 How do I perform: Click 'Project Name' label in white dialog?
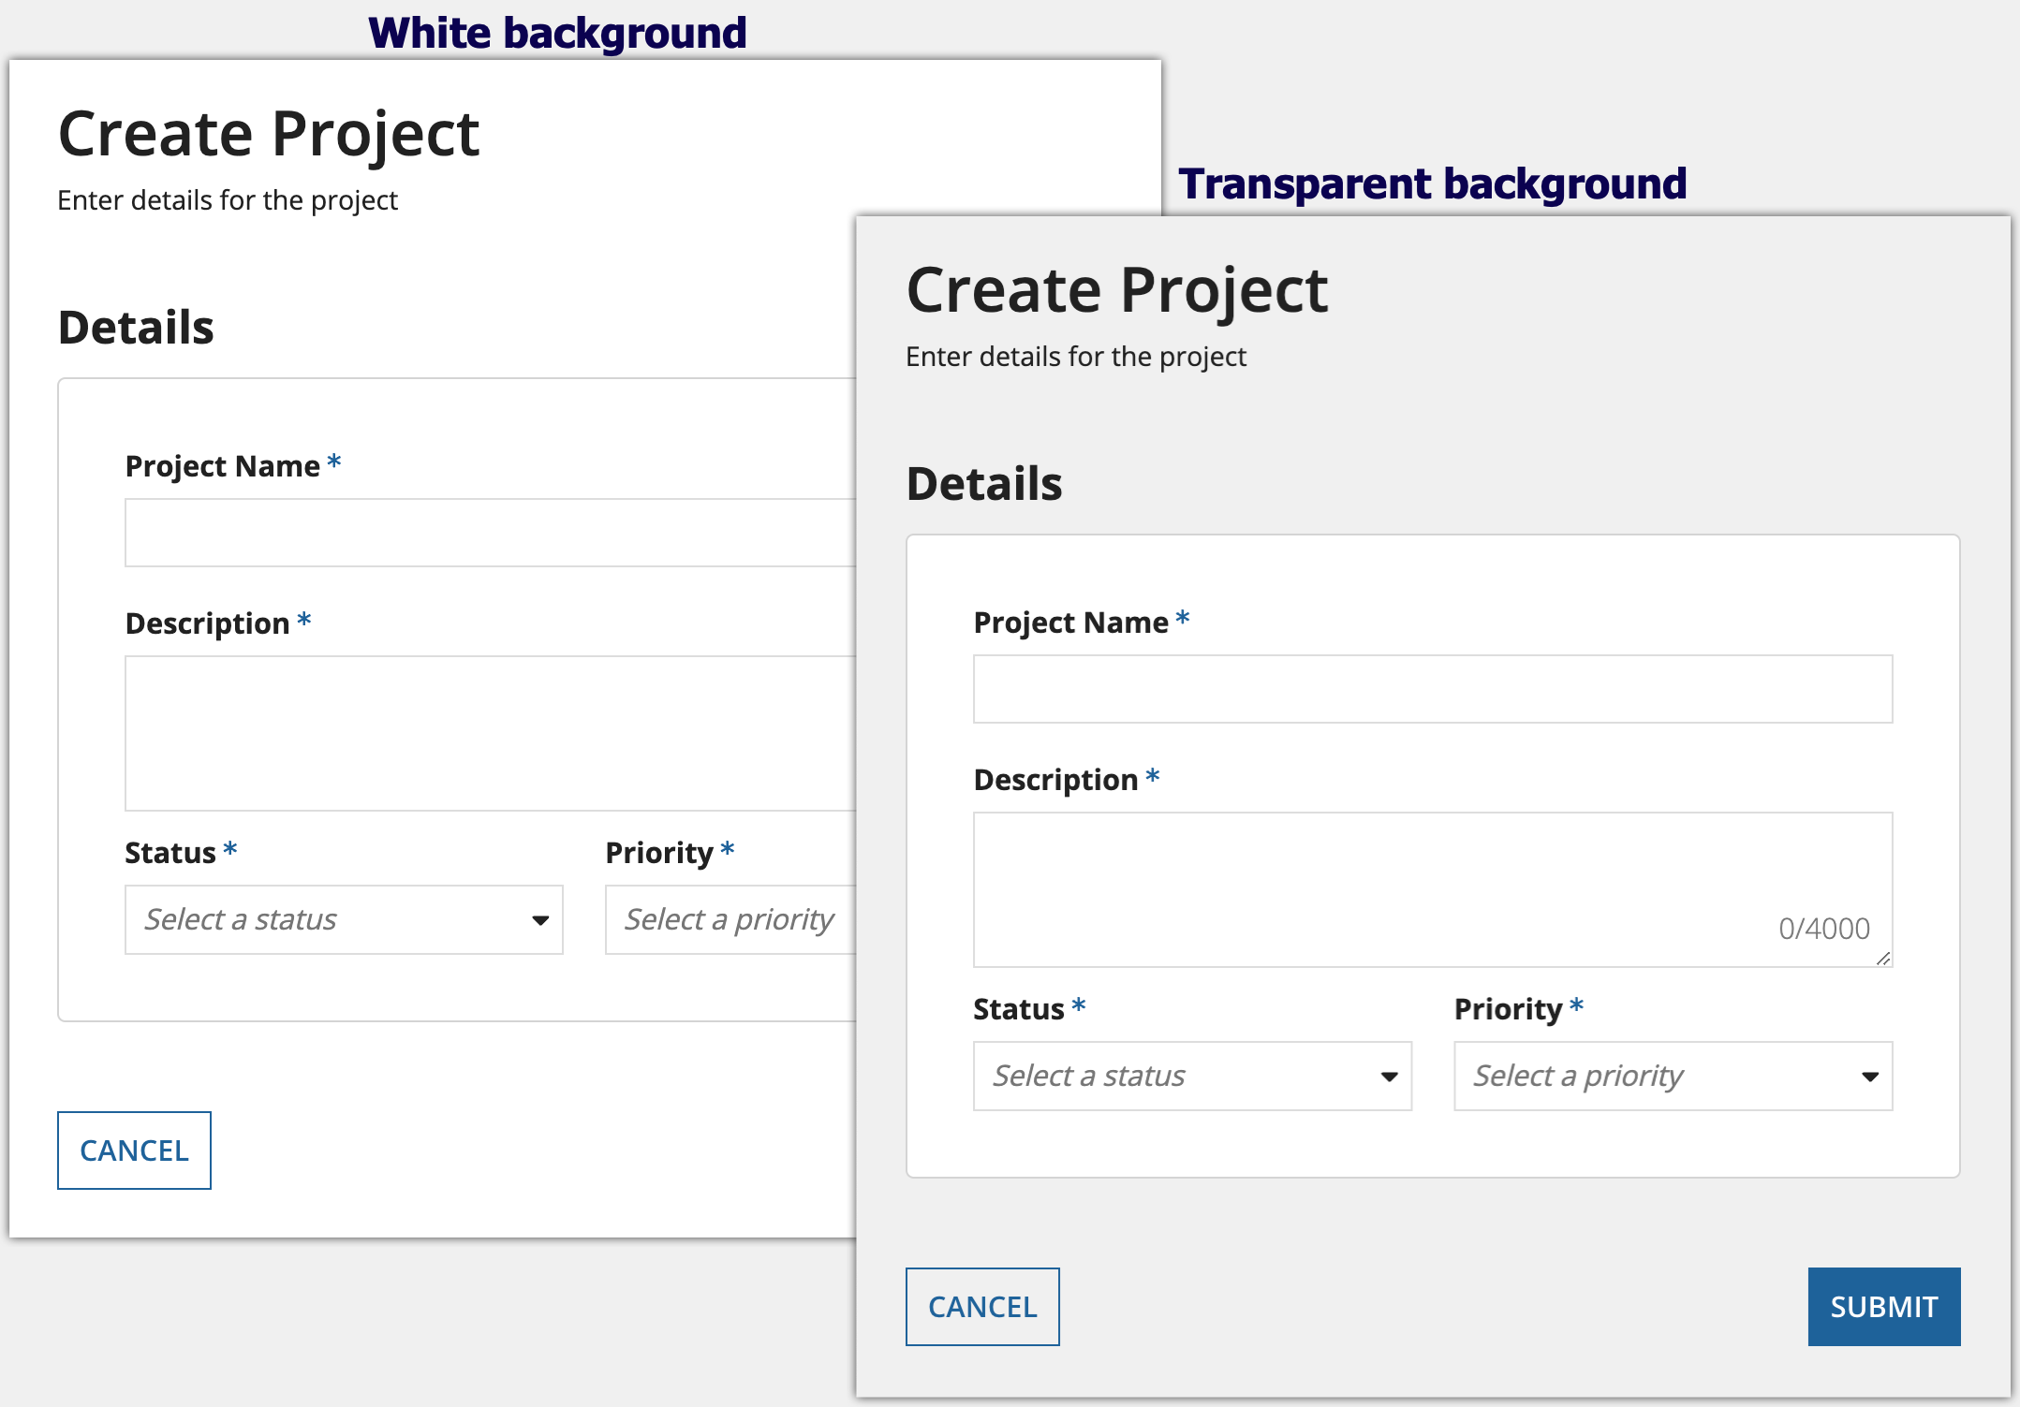223,466
